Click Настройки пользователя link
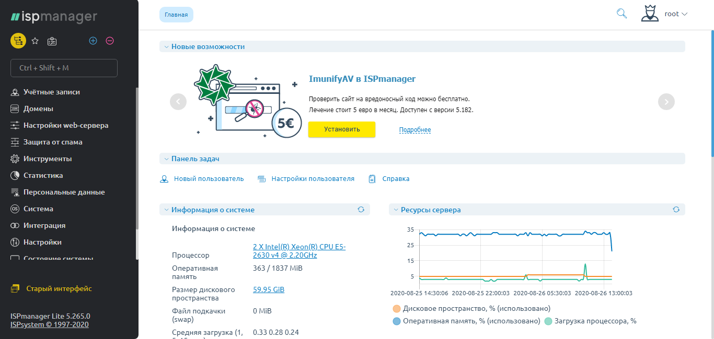This screenshot has height=339, width=714. [313, 179]
